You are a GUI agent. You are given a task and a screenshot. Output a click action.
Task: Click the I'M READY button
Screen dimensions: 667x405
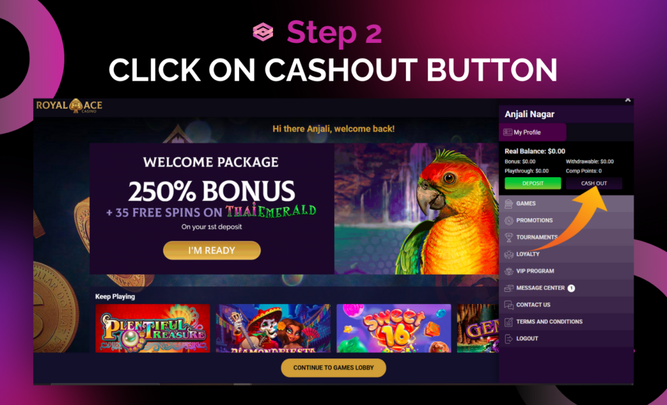click(212, 251)
